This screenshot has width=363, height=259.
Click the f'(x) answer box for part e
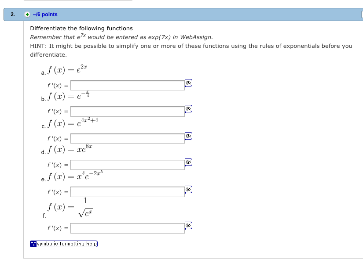(128, 191)
